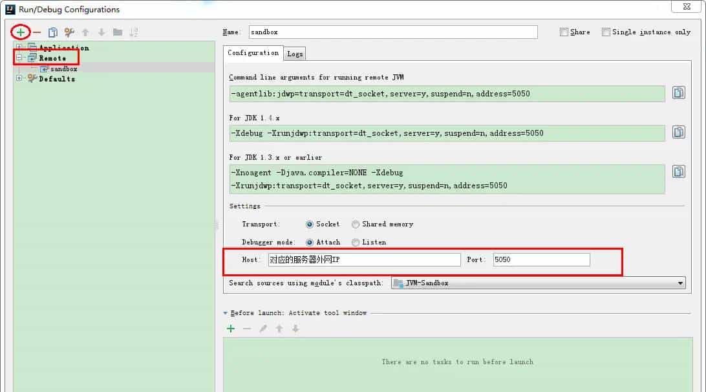Select Shared memory transport
The height and width of the screenshot is (392, 706).
356,224
